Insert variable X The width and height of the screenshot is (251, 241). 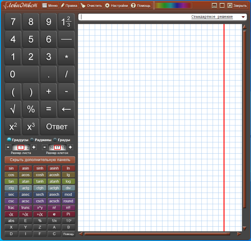(11, 227)
